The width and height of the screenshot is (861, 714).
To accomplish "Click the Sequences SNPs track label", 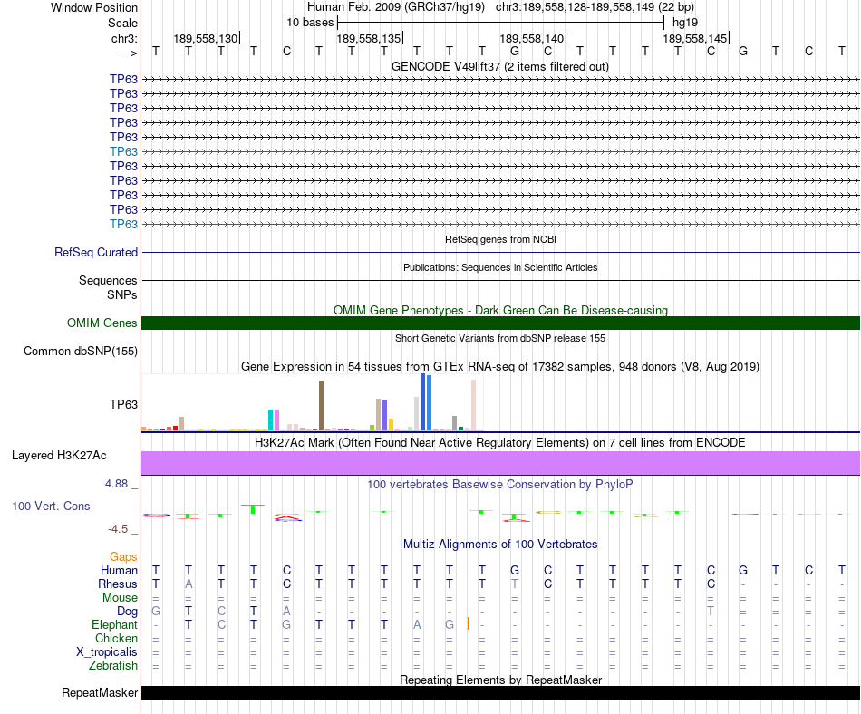I will pos(108,287).
